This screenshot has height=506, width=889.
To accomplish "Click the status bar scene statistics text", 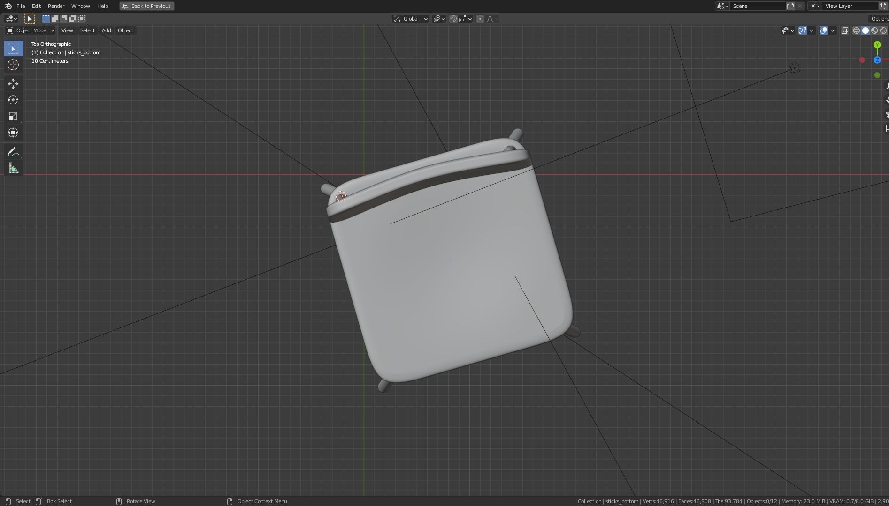I will point(732,501).
